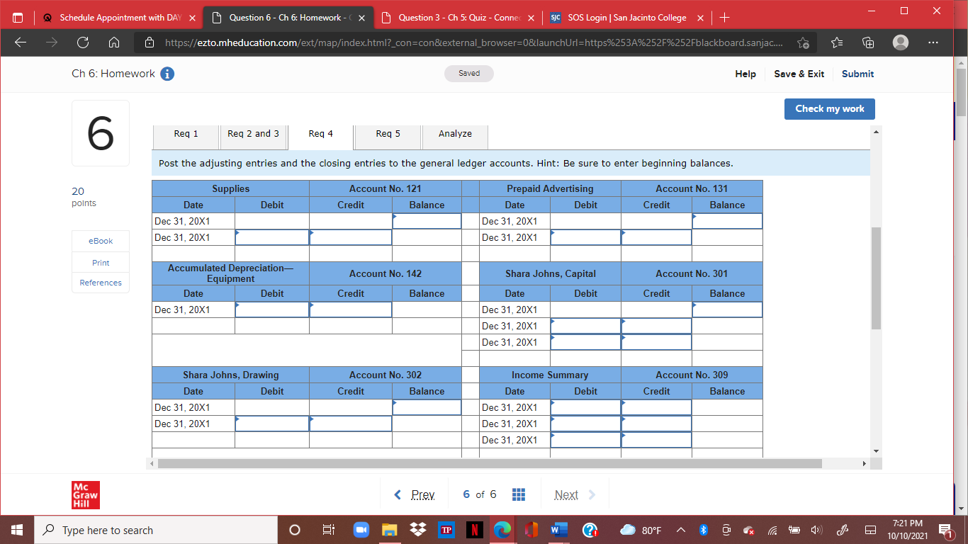Viewport: 968px width, 544px height.
Task: Open the question grid navigator icon
Action: pos(518,494)
